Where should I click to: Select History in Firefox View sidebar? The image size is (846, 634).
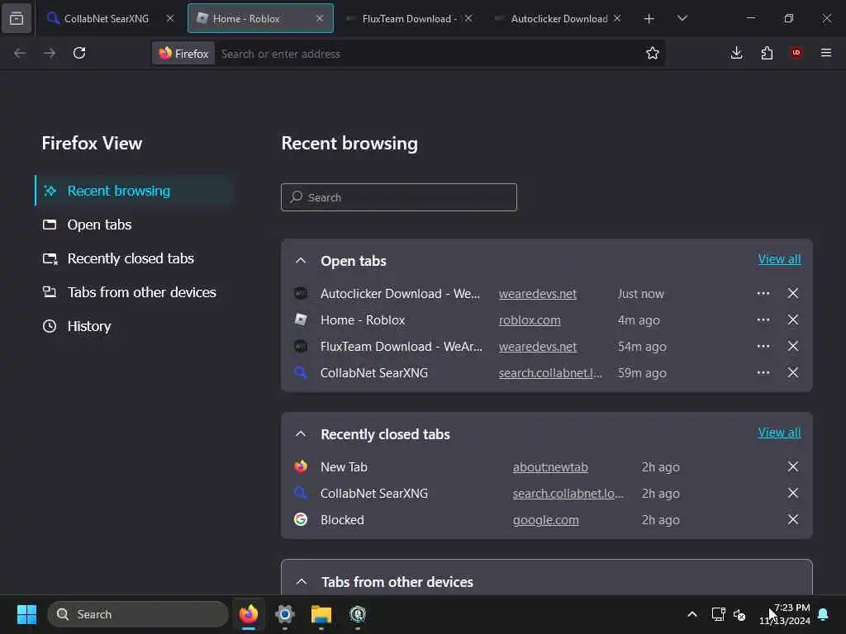[134, 326]
